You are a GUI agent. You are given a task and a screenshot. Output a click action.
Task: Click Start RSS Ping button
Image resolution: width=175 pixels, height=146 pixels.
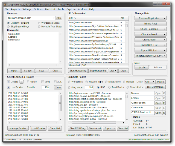77,128
